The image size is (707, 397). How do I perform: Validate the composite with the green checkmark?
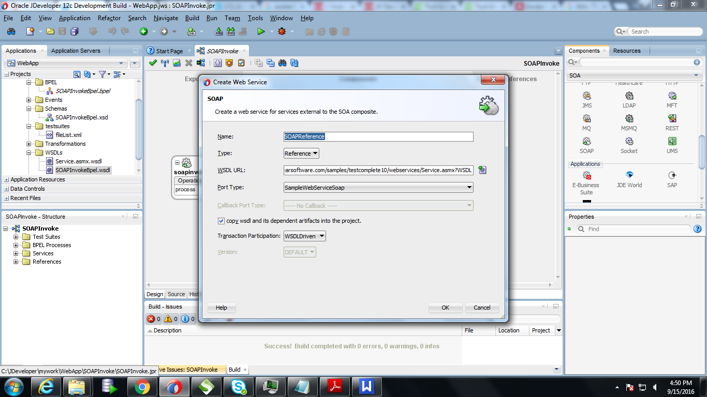(153, 63)
